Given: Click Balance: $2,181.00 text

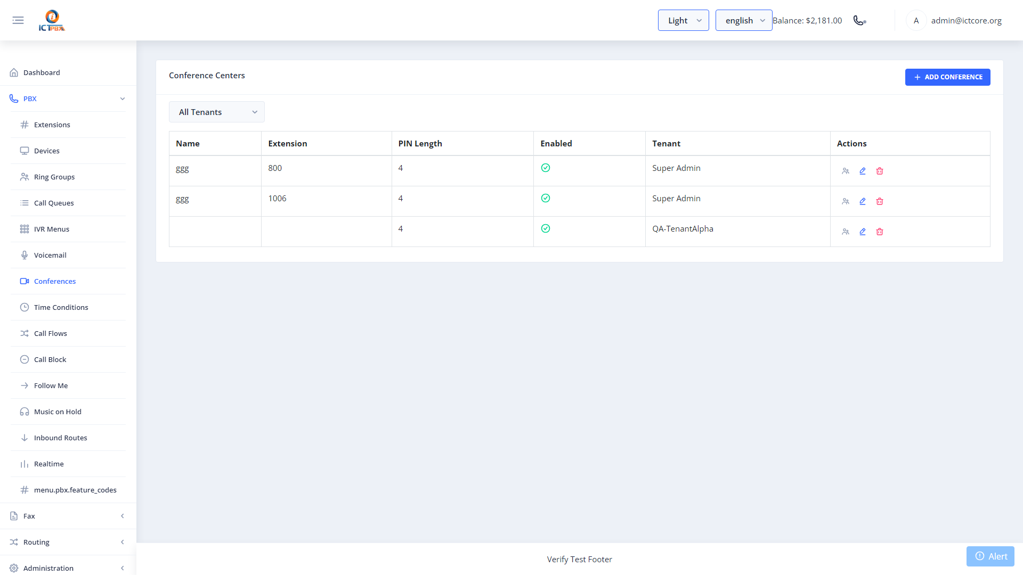Looking at the screenshot, I should click(807, 20).
